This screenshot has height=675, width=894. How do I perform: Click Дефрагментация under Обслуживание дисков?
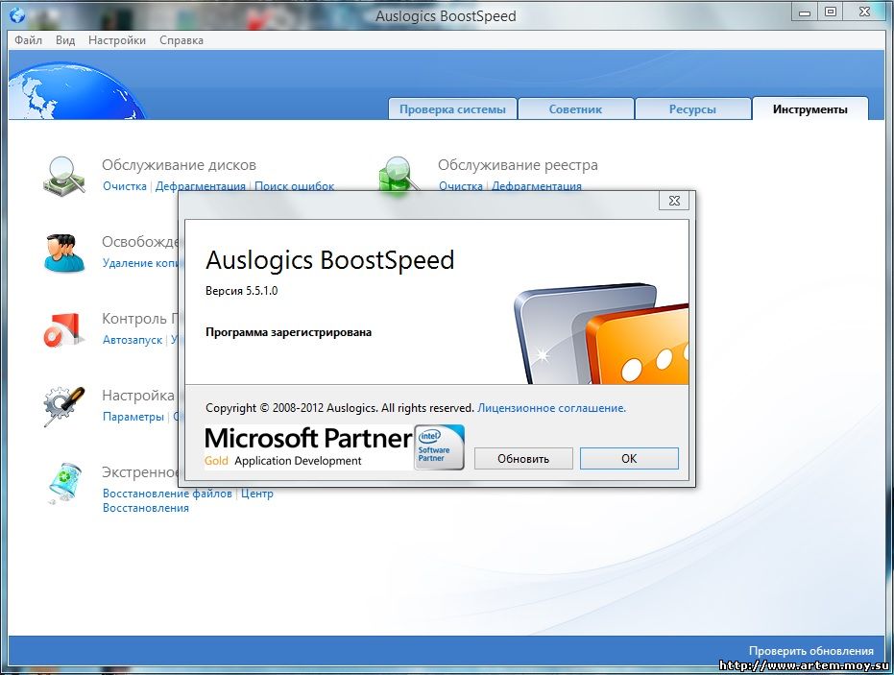click(200, 186)
